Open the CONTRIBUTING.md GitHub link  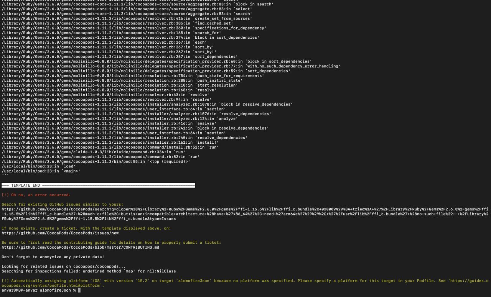click(81, 247)
